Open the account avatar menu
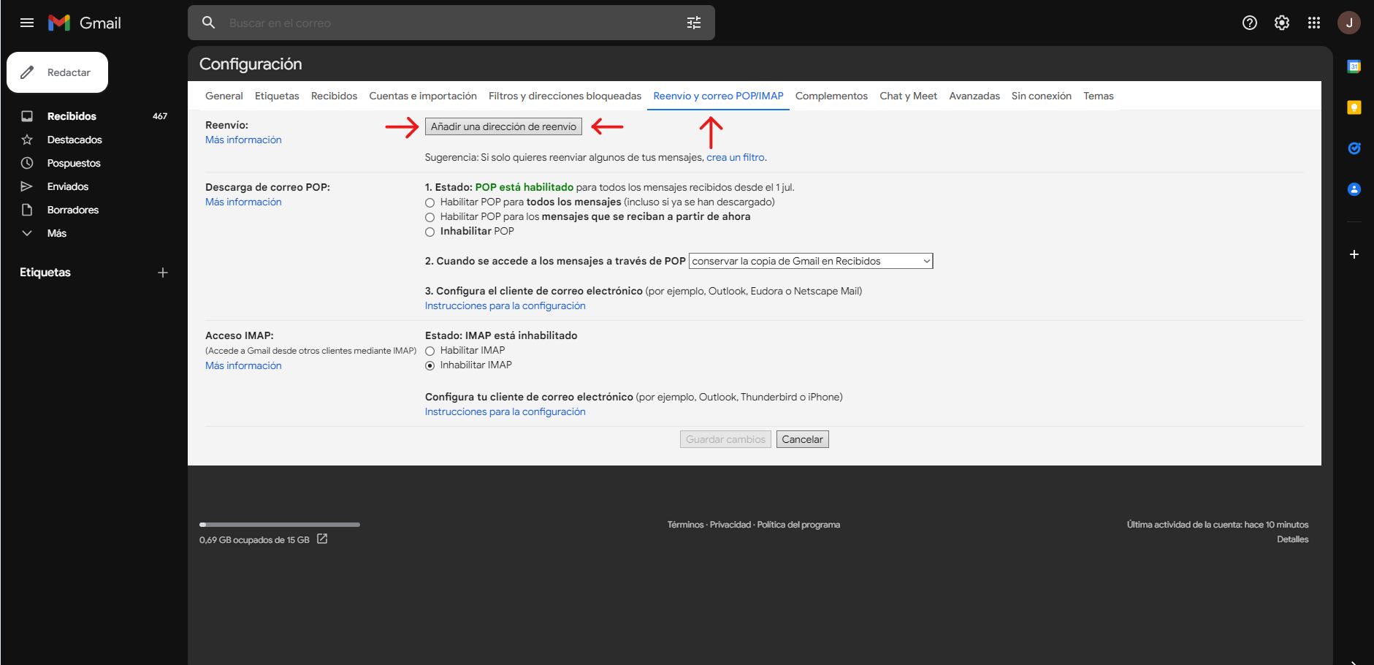 pyautogui.click(x=1348, y=23)
